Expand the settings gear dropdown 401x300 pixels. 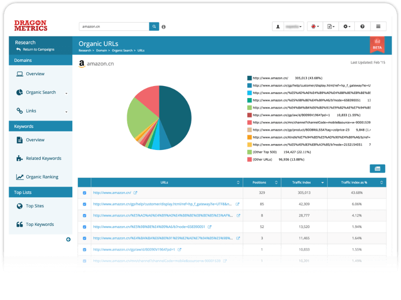coord(346,26)
